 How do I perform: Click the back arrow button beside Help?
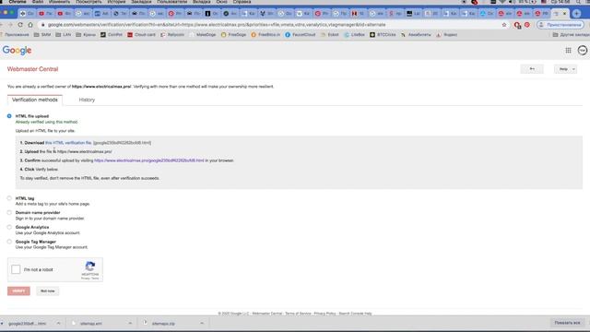532,69
